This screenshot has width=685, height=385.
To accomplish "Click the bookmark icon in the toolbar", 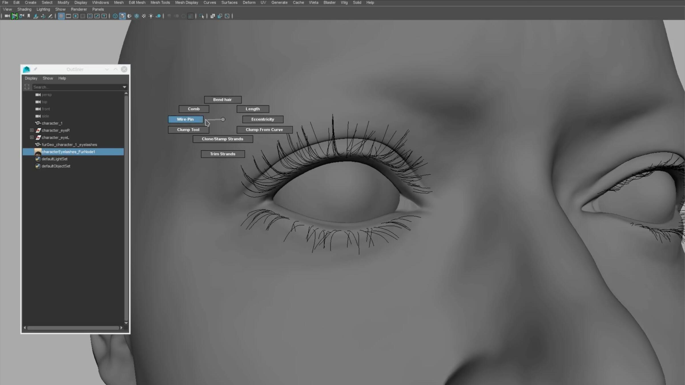I will click(x=28, y=16).
